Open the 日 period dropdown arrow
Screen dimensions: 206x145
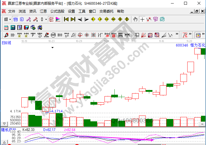pos(10,20)
